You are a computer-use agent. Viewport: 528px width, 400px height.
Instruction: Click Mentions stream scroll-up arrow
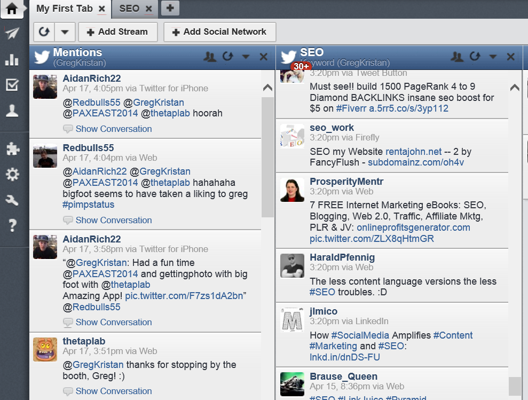267,88
